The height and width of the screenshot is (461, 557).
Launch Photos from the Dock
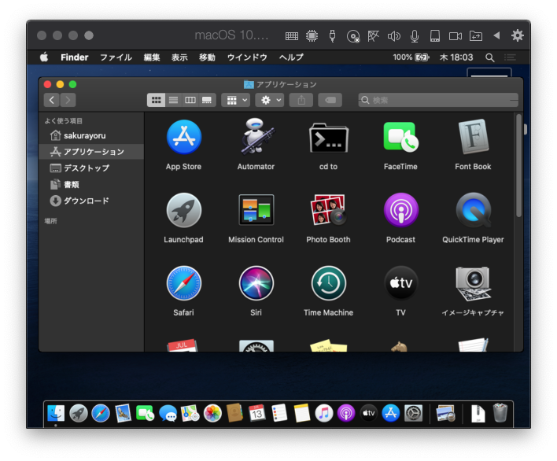click(212, 414)
